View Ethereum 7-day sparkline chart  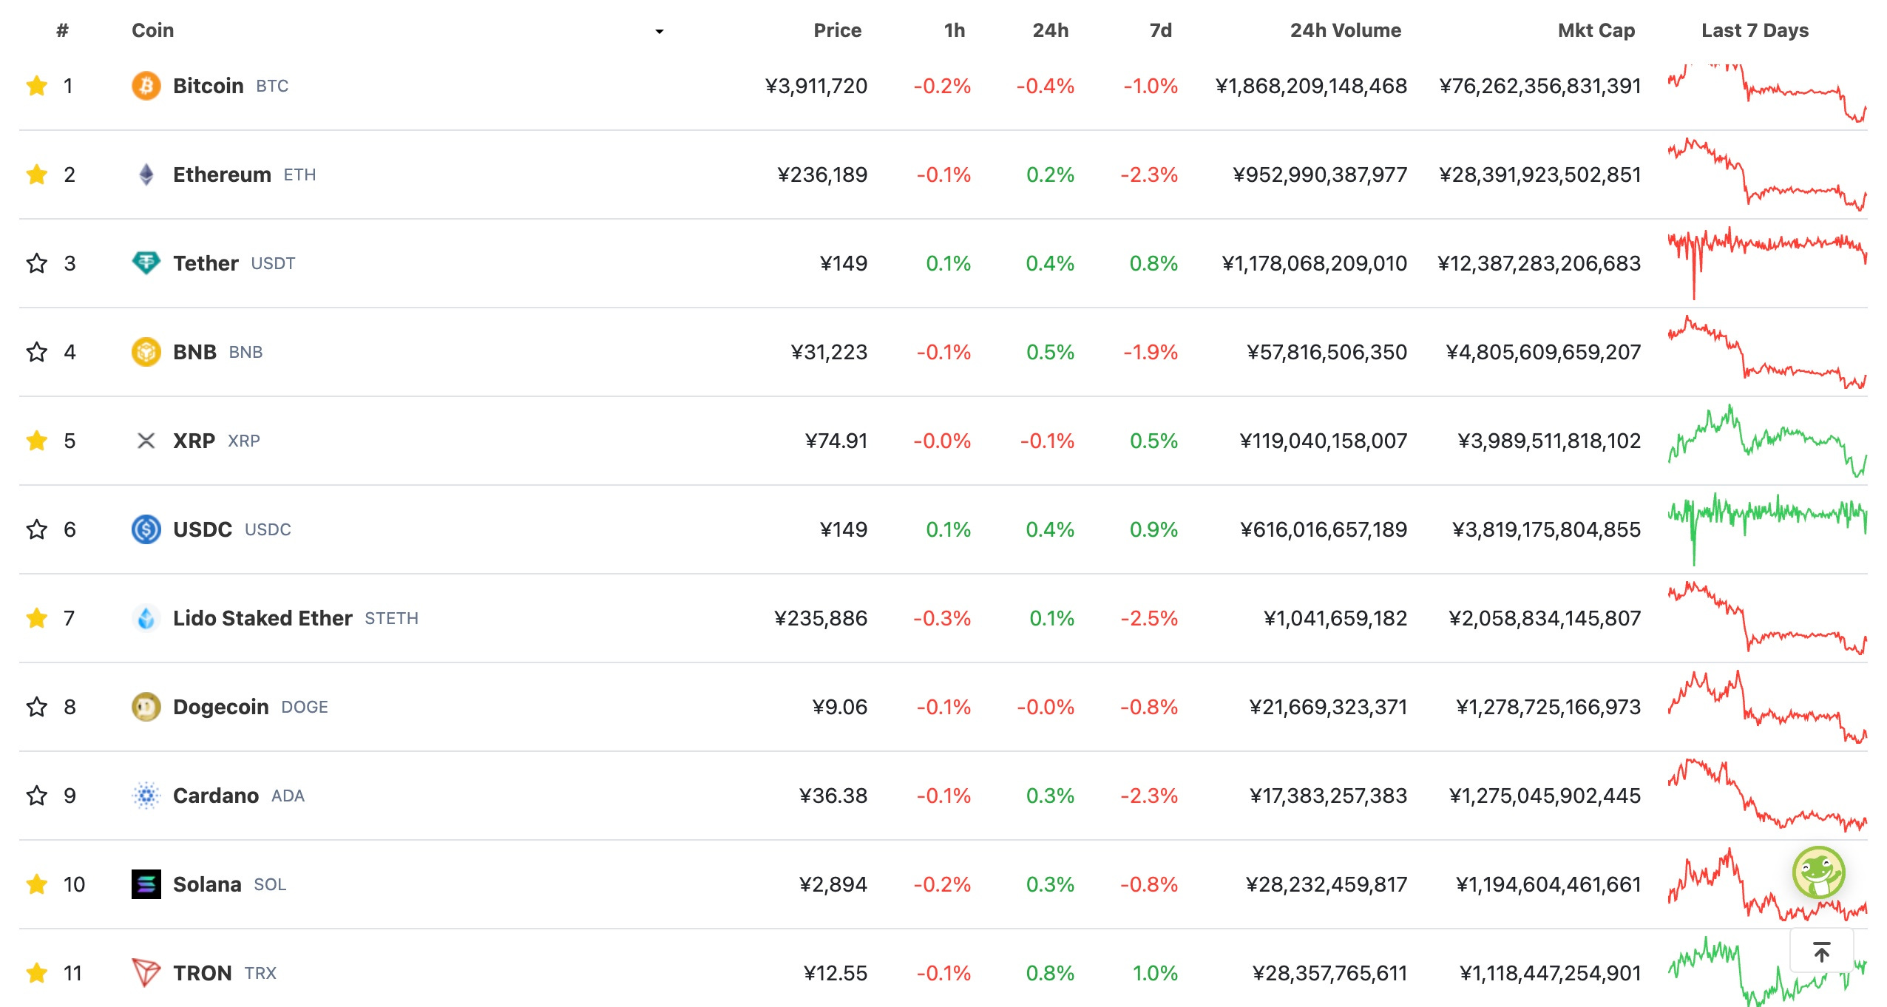[x=1767, y=174]
